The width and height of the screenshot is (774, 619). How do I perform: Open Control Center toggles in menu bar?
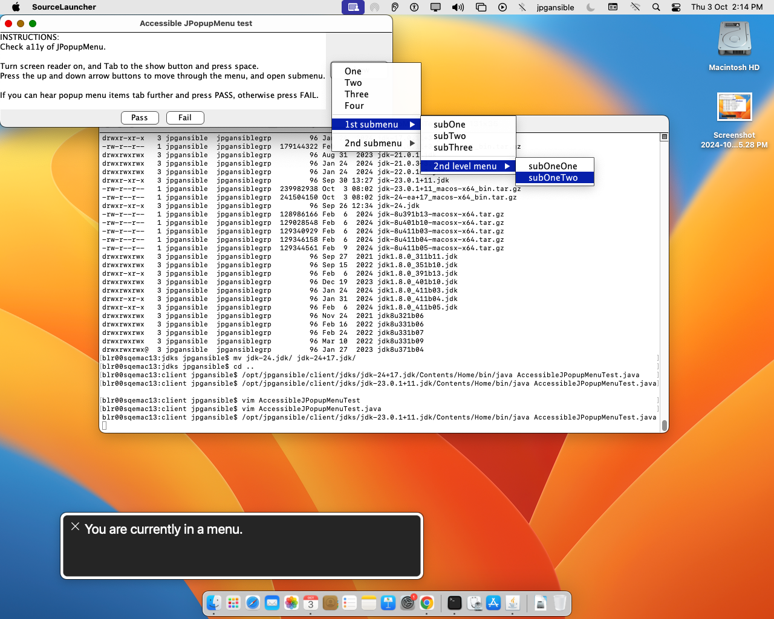(676, 7)
